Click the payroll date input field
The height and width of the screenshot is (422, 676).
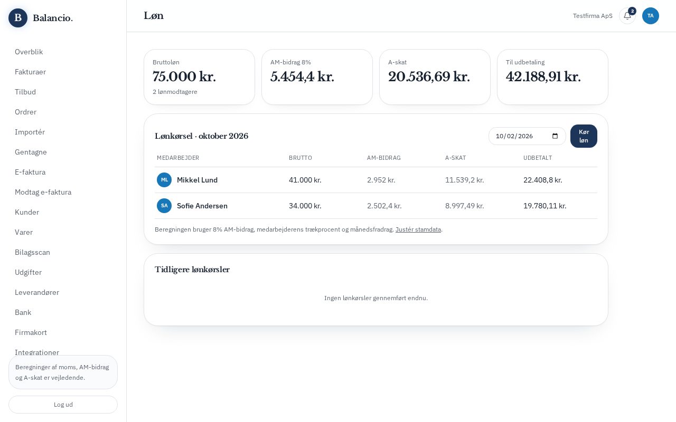[527, 136]
